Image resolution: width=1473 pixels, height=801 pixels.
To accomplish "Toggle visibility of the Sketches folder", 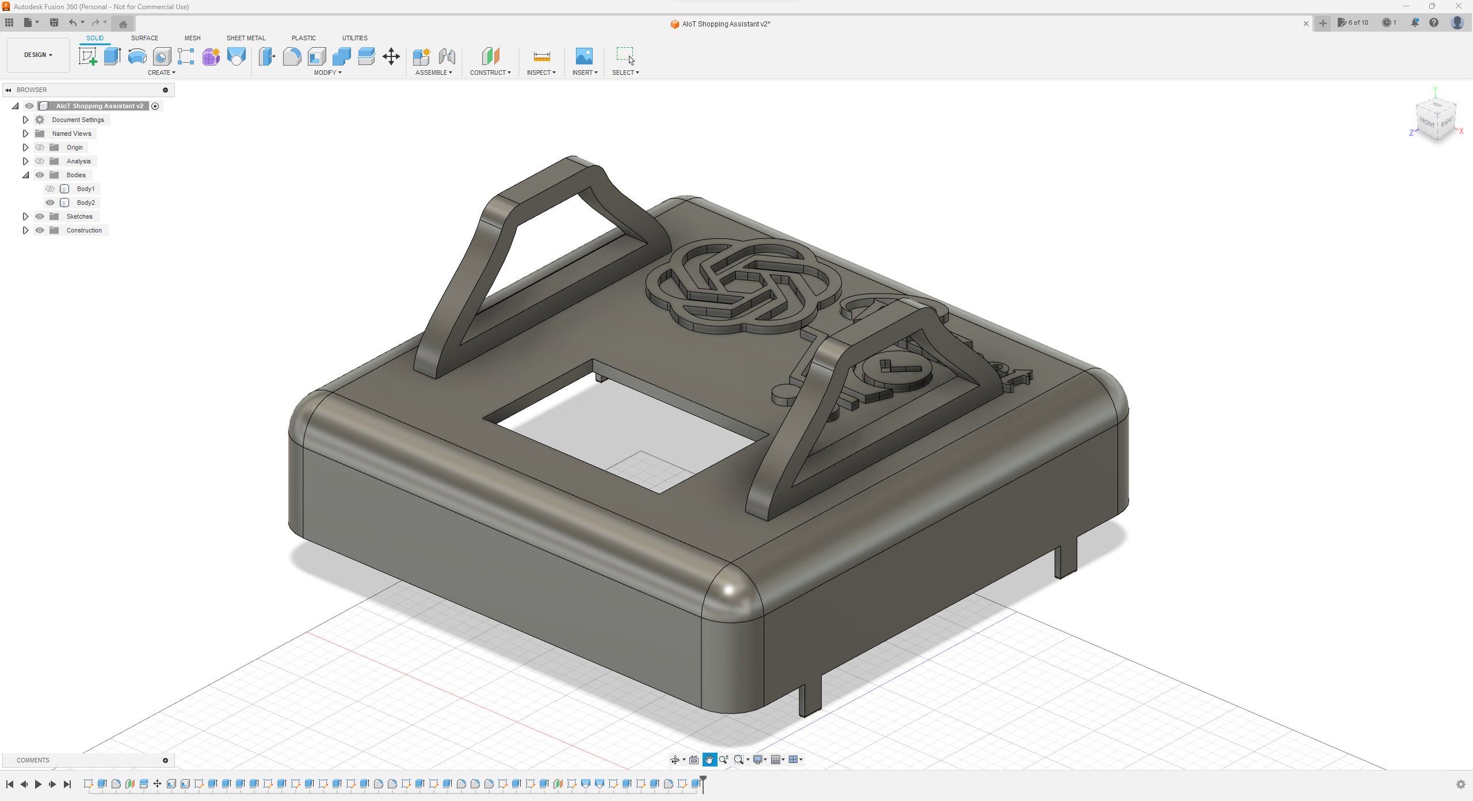I will coord(40,216).
